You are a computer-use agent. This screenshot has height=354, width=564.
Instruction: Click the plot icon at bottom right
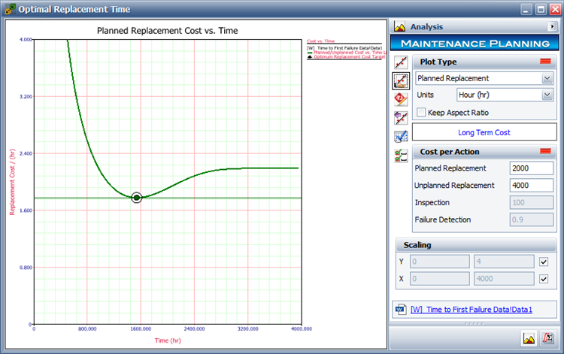pos(529,338)
